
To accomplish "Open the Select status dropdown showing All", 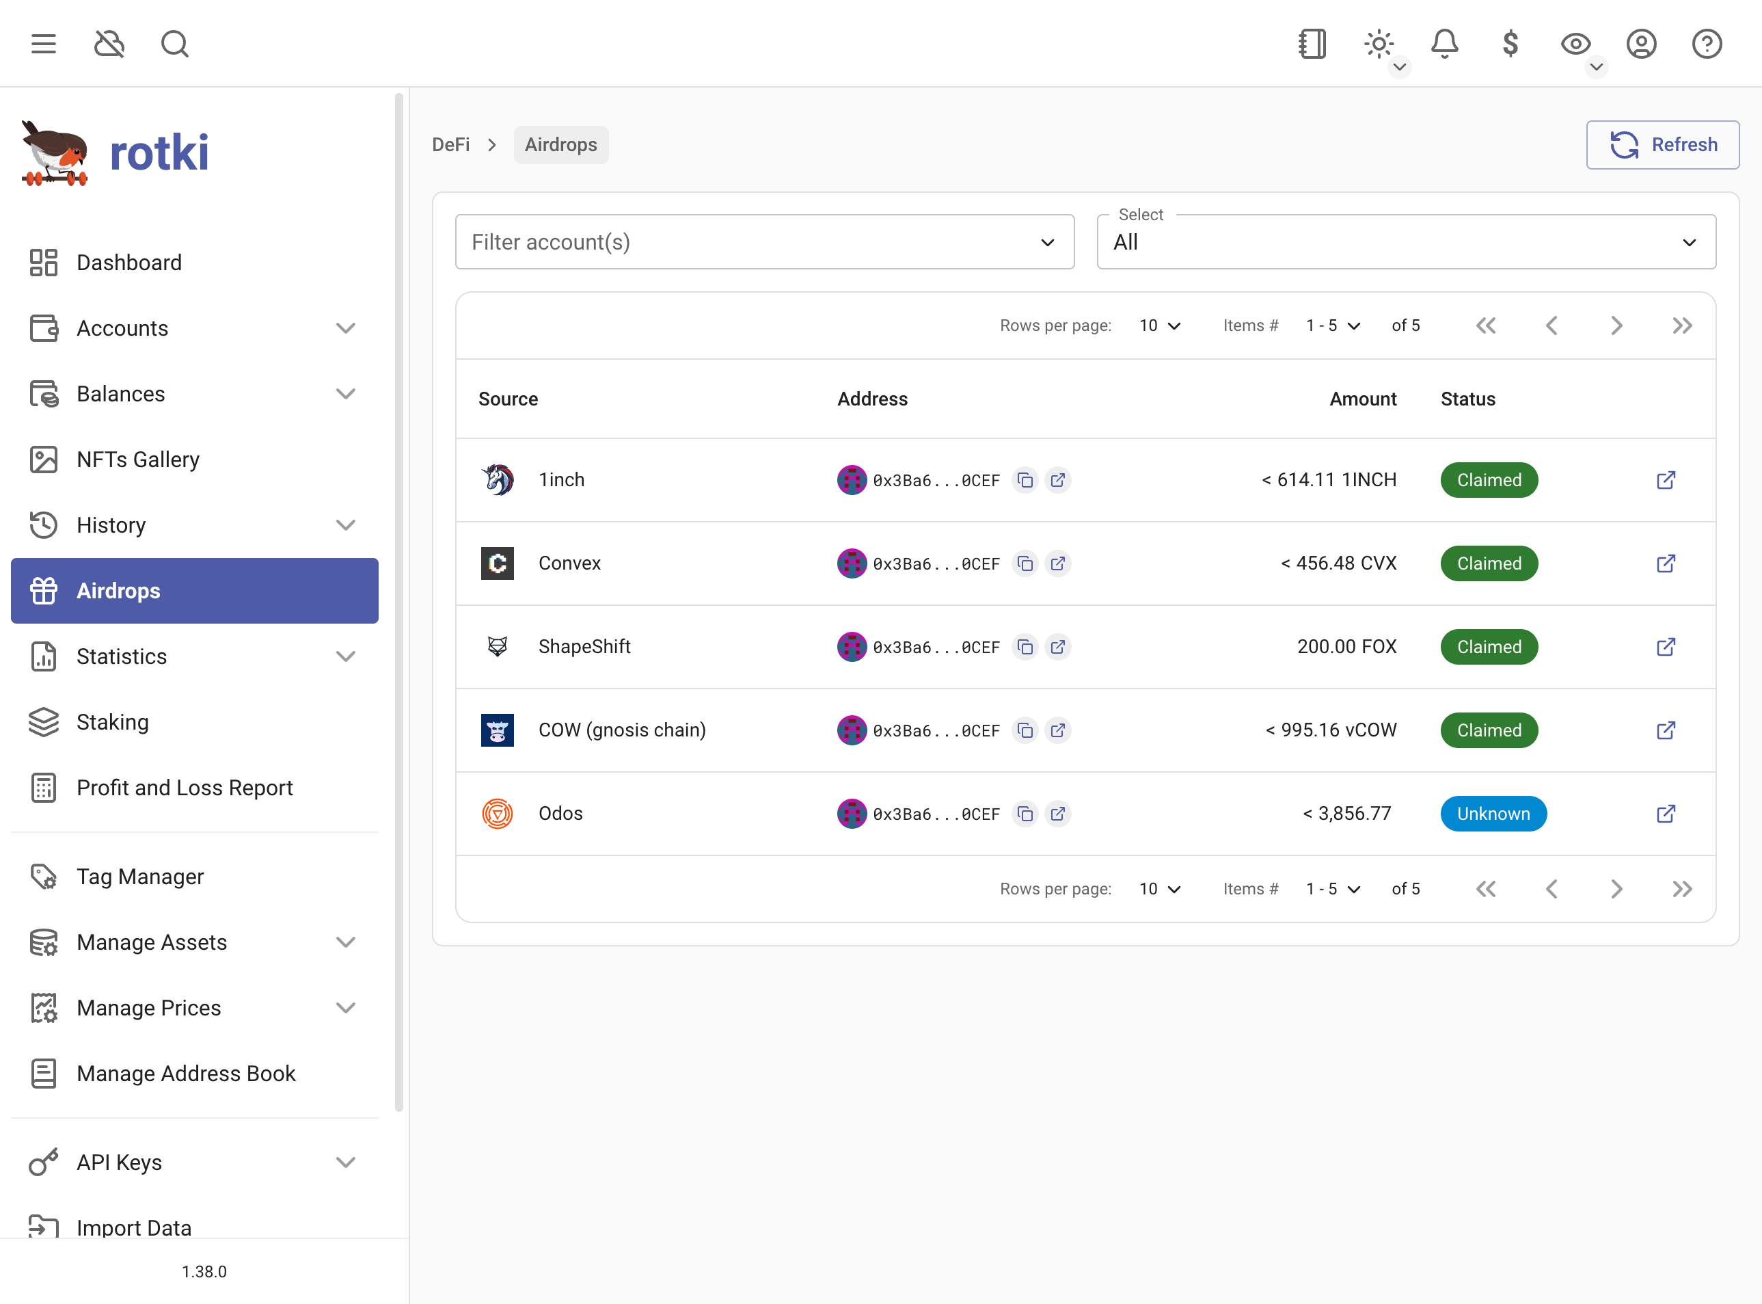I will pyautogui.click(x=1406, y=241).
